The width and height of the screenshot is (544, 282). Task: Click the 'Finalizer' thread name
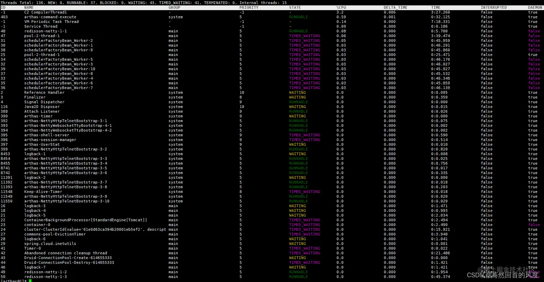(35, 97)
